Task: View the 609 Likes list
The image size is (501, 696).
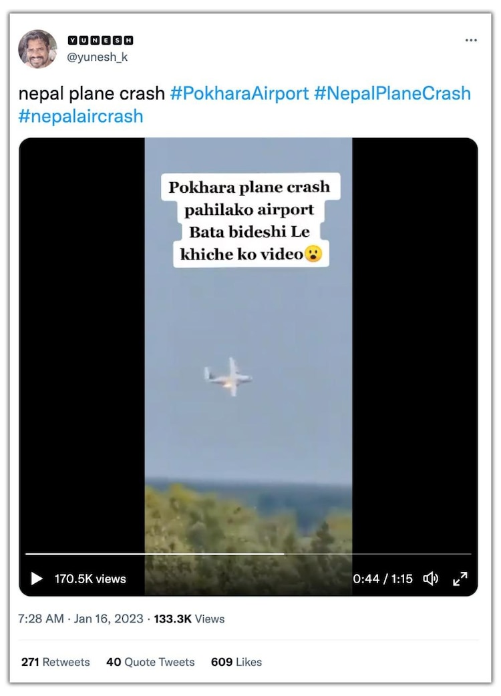Action: [x=236, y=662]
